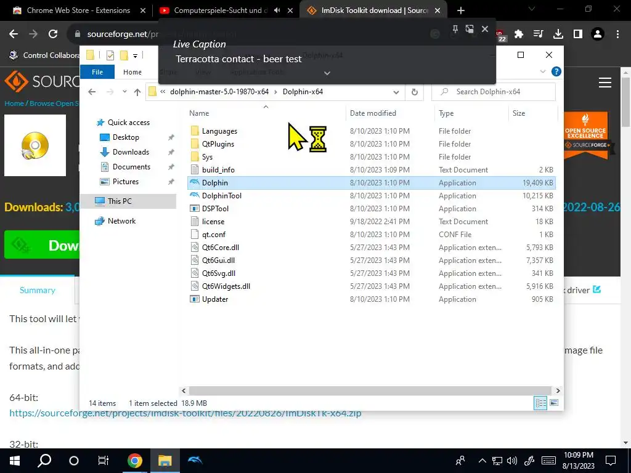
Task: Open Chrome Downloads icon
Action: tap(558, 34)
